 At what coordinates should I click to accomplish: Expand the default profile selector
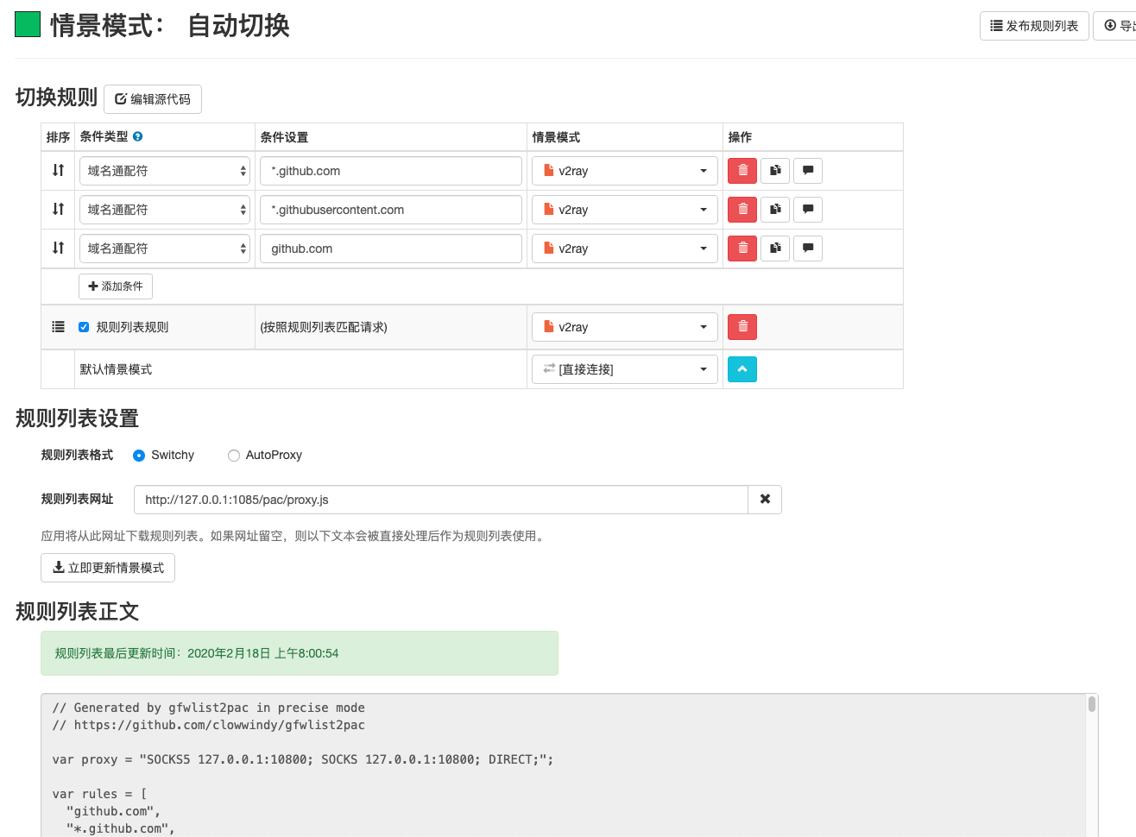(624, 368)
